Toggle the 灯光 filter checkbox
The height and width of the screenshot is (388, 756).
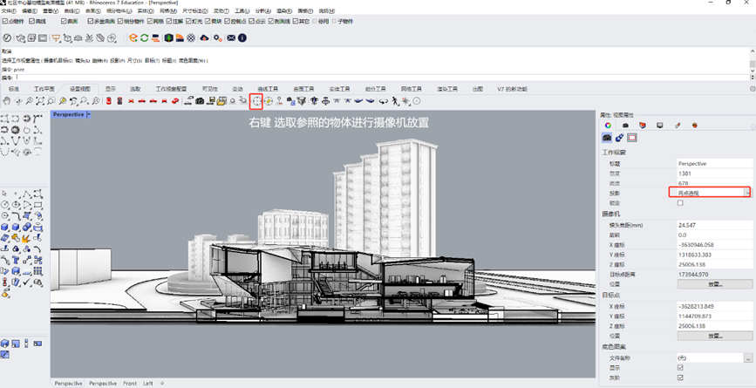pyautogui.click(x=188, y=21)
